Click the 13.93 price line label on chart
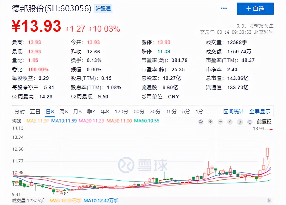286x205 pixels. [258, 129]
